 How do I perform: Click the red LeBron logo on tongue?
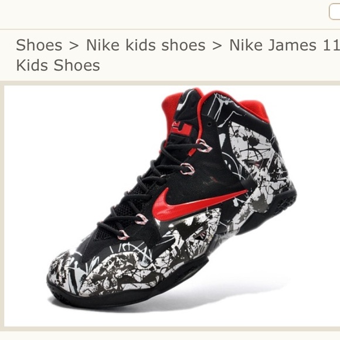(x=181, y=128)
